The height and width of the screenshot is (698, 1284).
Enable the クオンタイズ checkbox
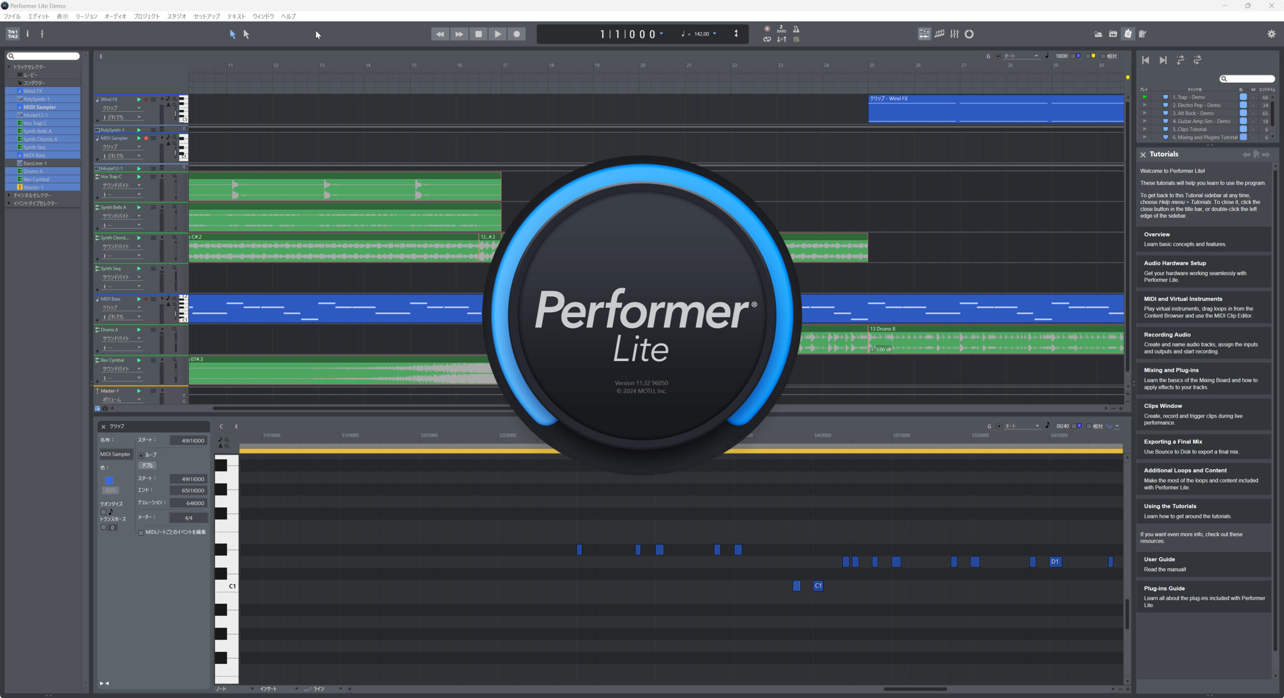[103, 512]
